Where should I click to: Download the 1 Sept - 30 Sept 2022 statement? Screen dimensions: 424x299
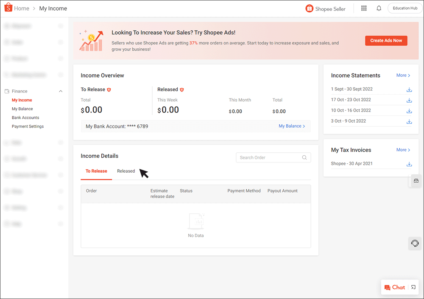coord(409,89)
